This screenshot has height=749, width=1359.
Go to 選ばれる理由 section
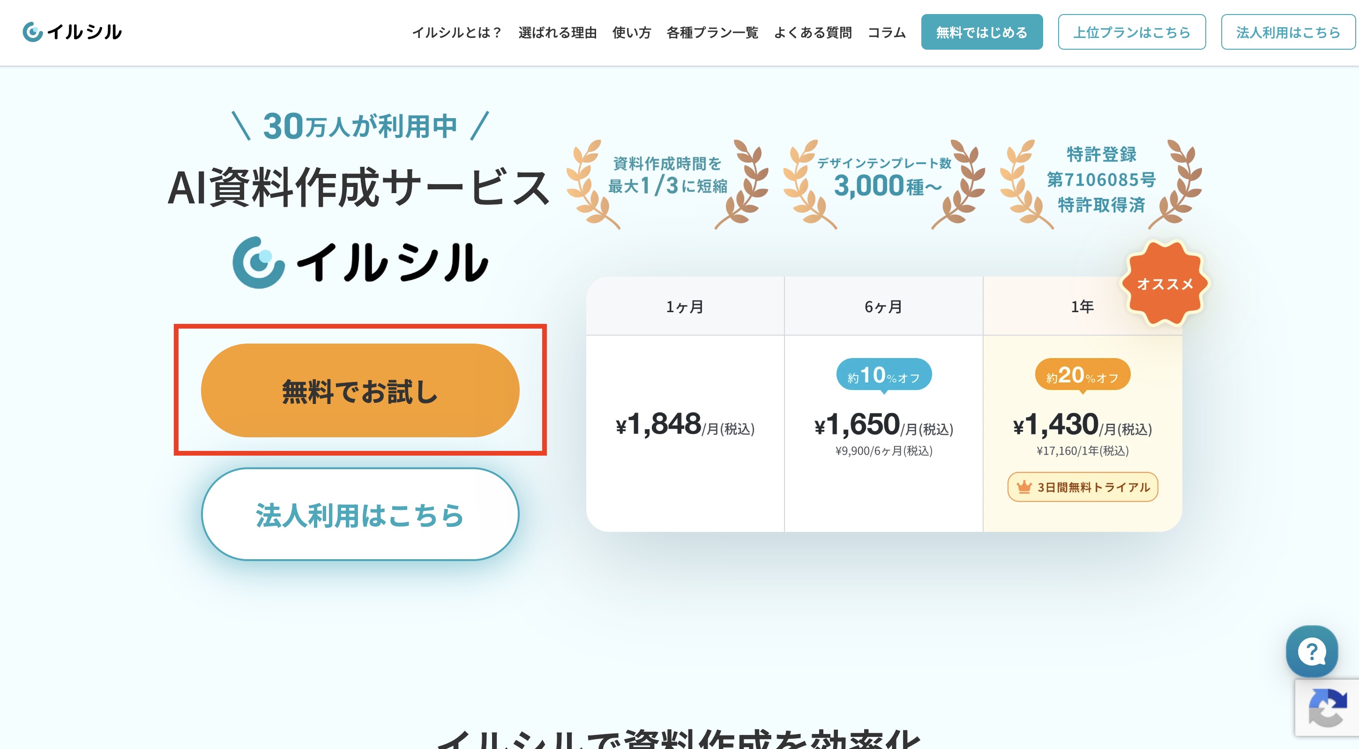(x=557, y=32)
